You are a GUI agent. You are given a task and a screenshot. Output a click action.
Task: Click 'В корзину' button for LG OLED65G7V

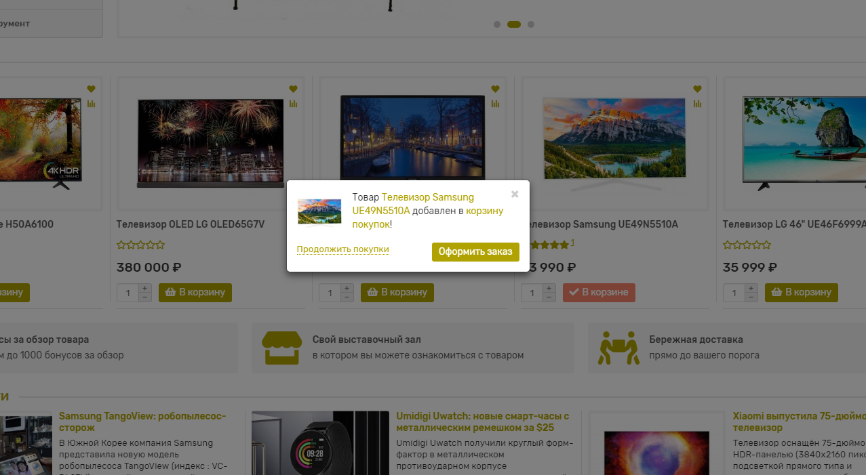click(x=195, y=293)
